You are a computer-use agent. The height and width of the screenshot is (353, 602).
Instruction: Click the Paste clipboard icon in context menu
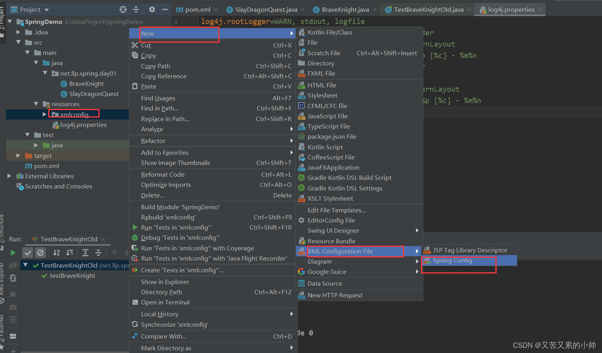pyautogui.click(x=135, y=86)
